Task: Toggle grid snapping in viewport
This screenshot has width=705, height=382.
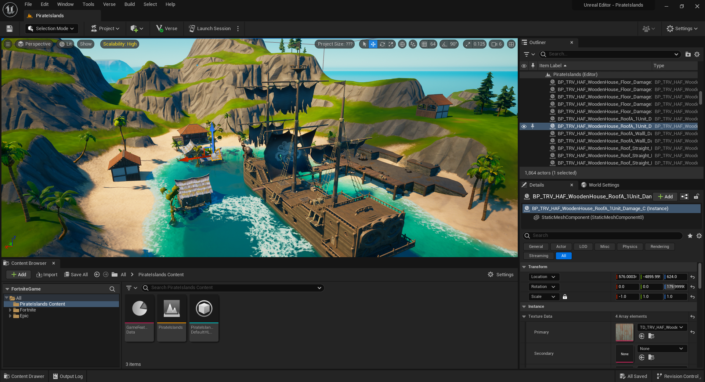Action: coord(424,44)
